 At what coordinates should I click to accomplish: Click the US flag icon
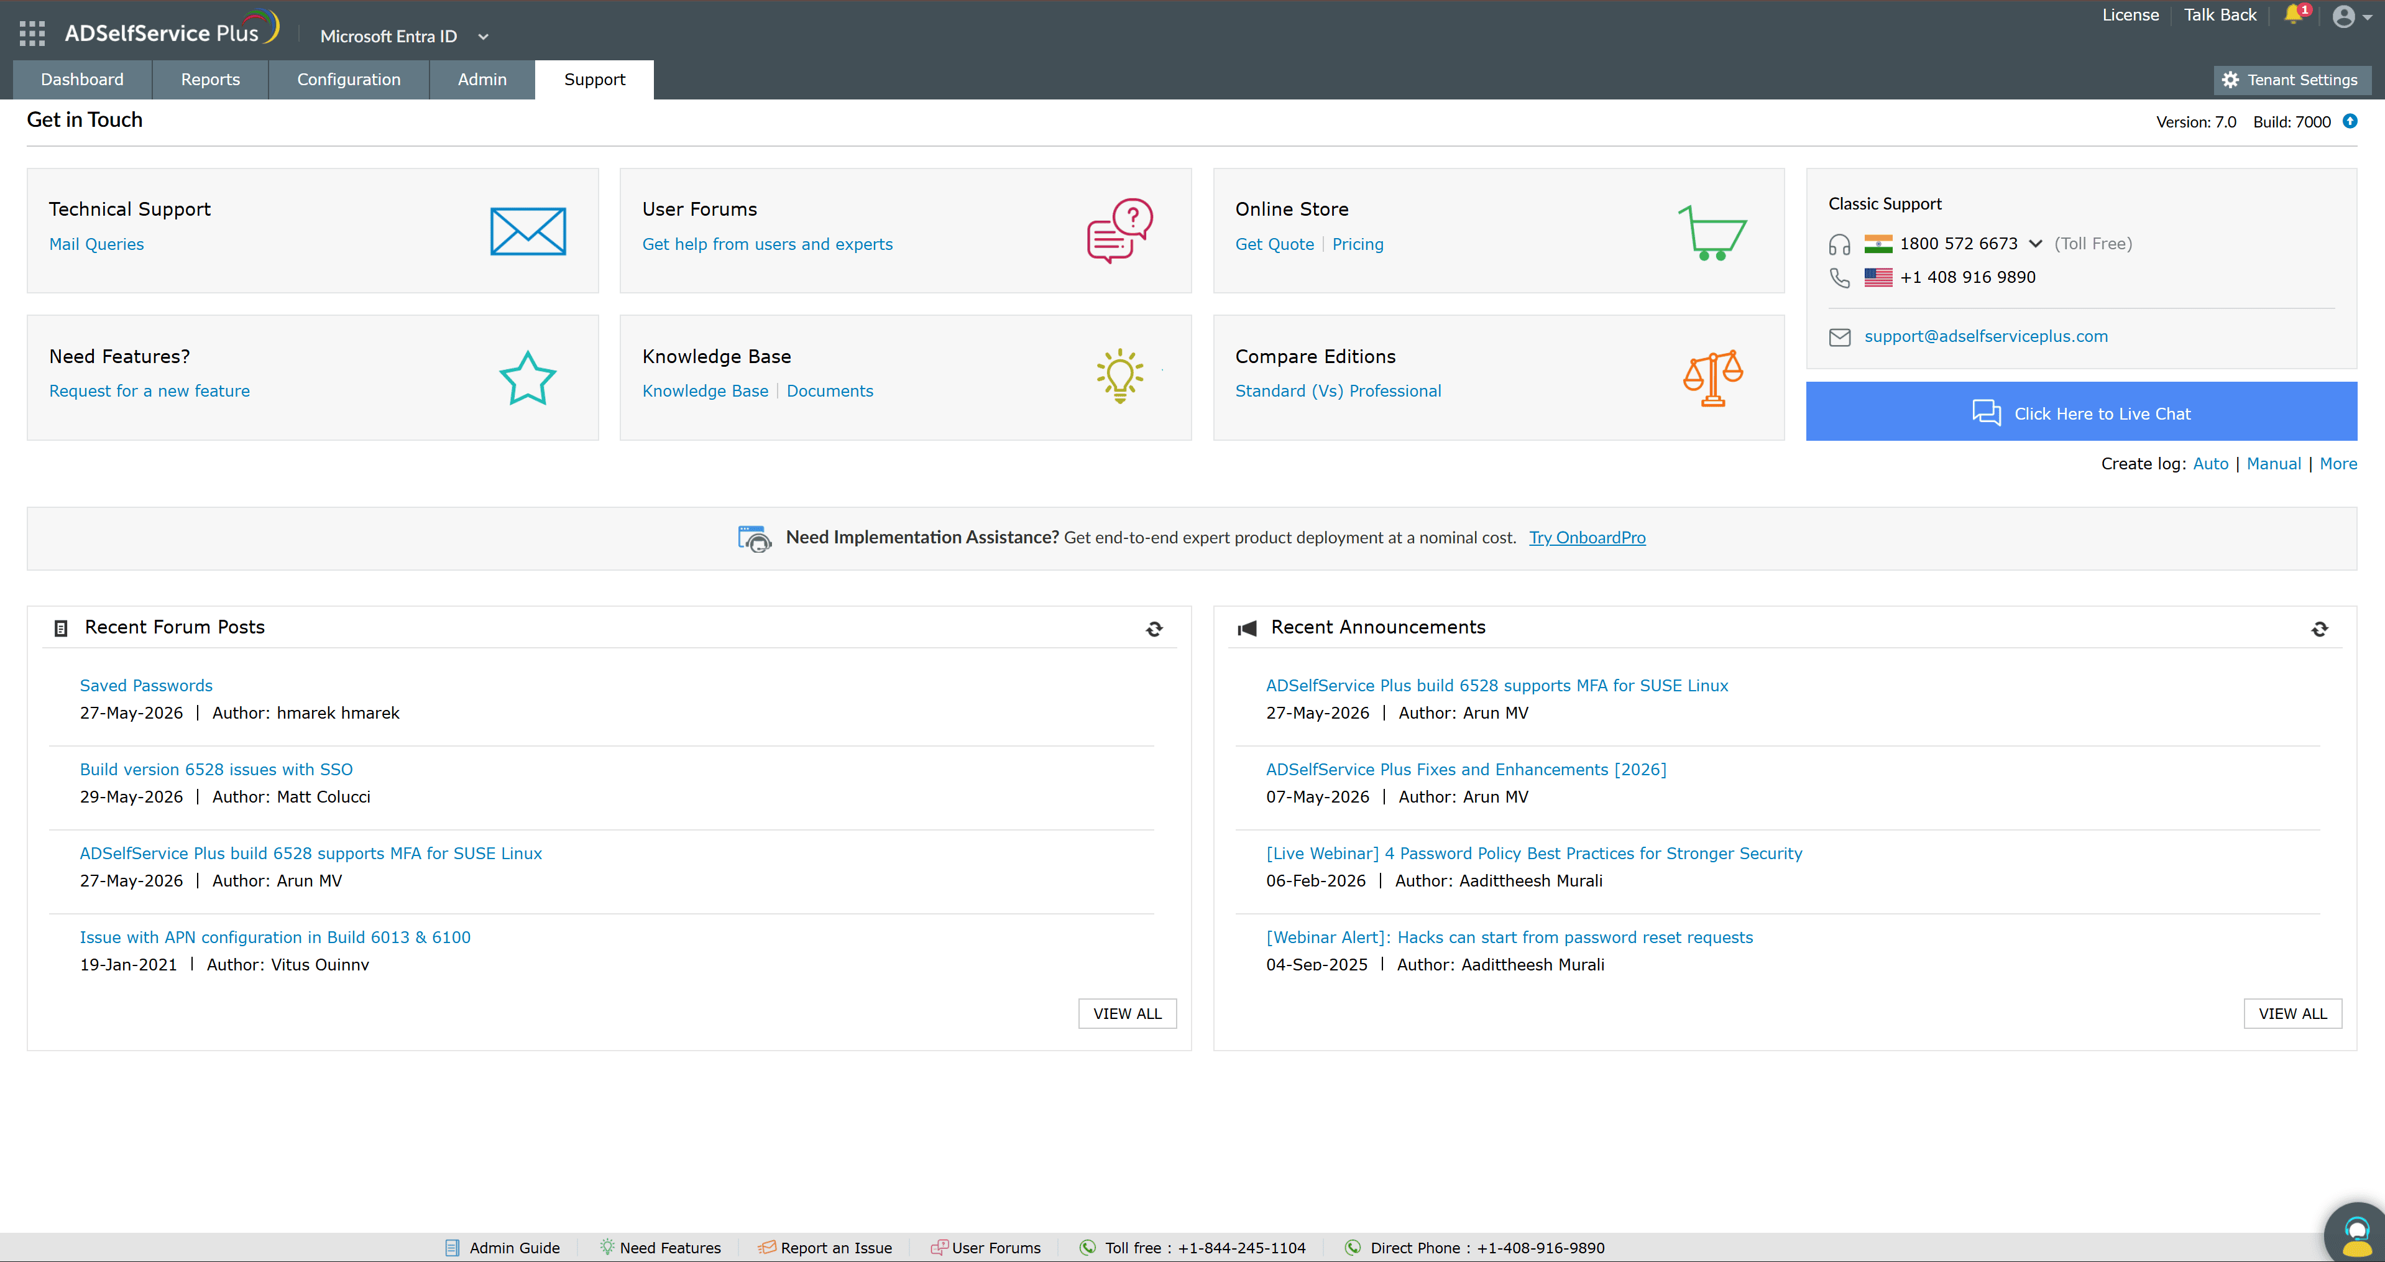1878,277
